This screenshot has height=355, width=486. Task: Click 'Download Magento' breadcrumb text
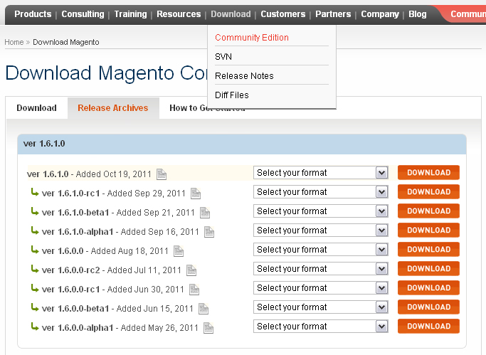(x=66, y=42)
